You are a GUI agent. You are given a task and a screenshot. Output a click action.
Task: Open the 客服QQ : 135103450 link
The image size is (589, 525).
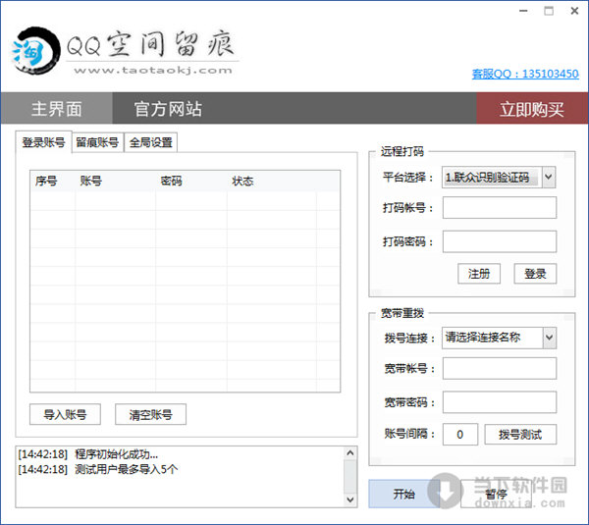click(525, 74)
